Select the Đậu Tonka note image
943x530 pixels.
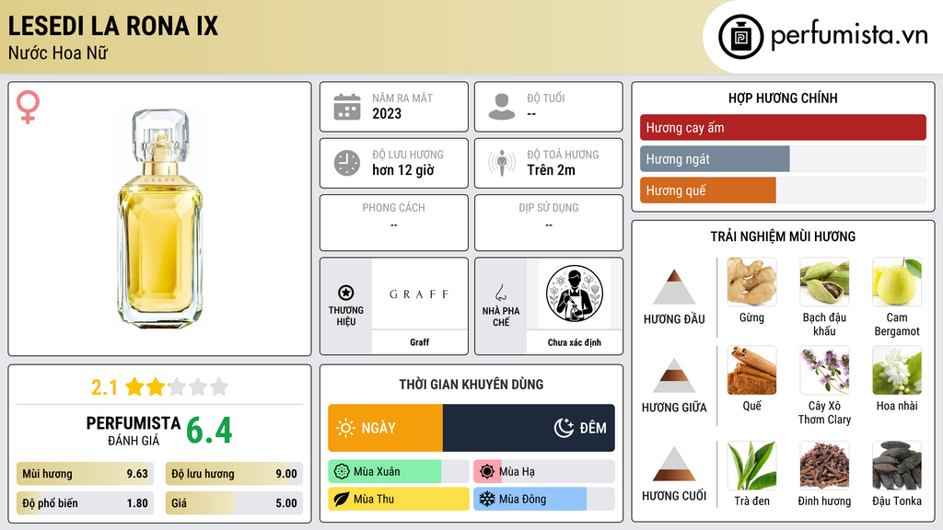(x=897, y=466)
